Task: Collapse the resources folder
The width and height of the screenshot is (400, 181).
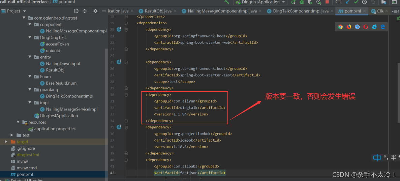Action: click(x=18, y=122)
